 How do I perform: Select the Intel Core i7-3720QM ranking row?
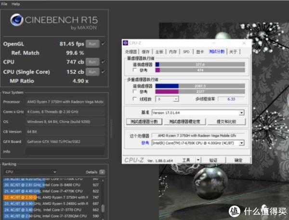point(52,216)
